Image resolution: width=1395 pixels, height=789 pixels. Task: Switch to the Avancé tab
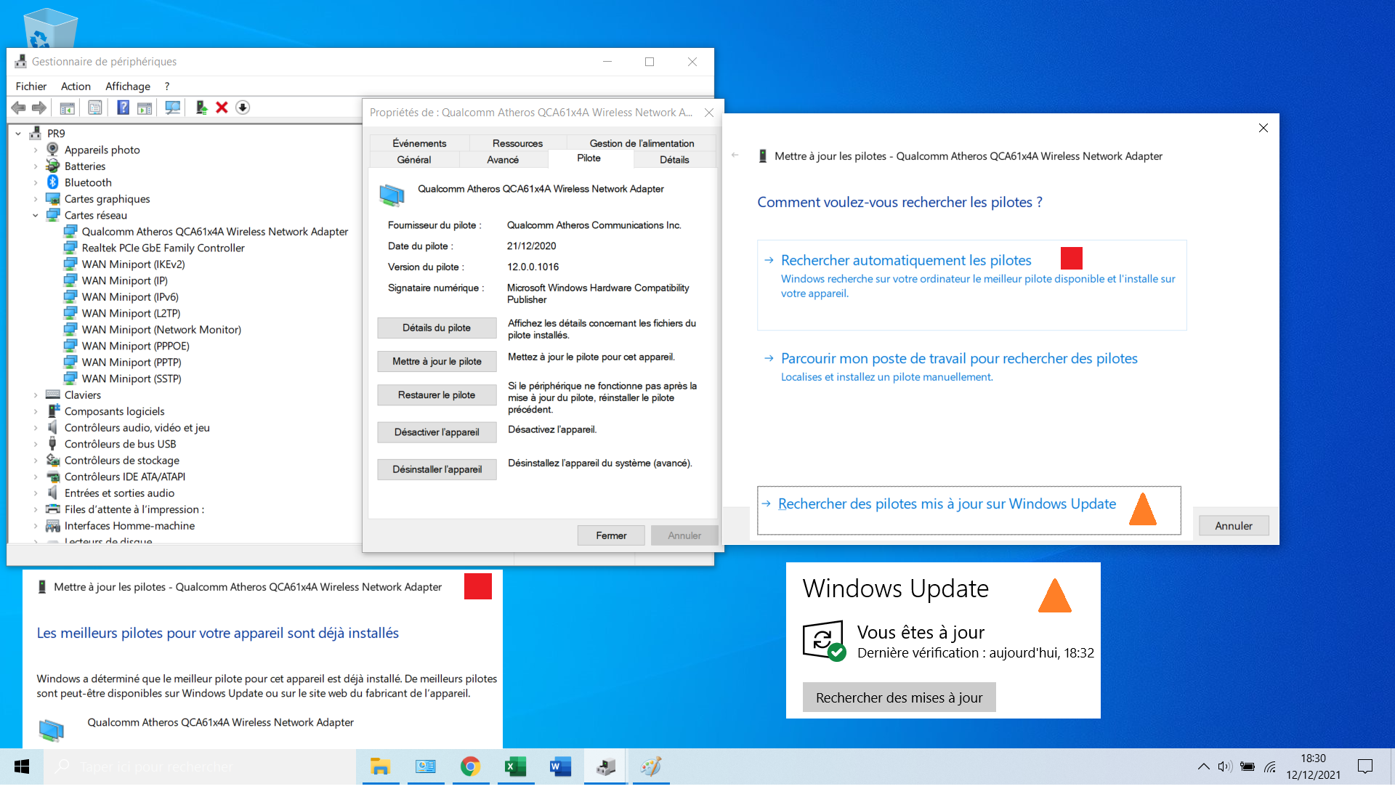503,160
